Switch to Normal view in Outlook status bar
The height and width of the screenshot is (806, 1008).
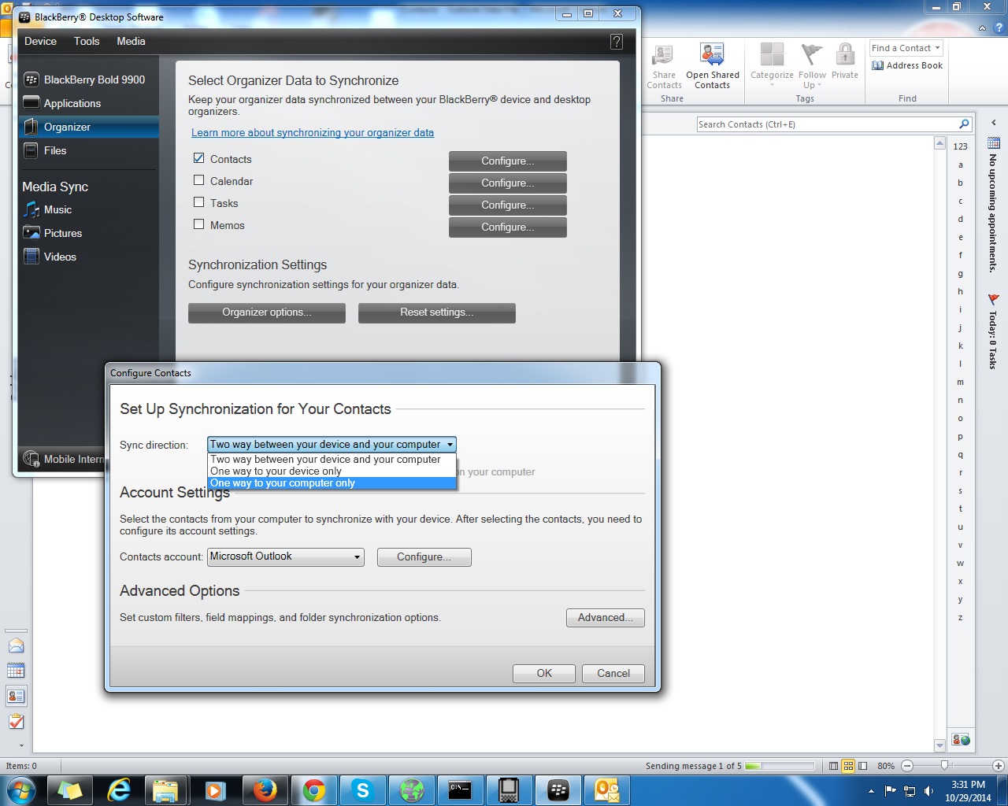[x=833, y=766]
